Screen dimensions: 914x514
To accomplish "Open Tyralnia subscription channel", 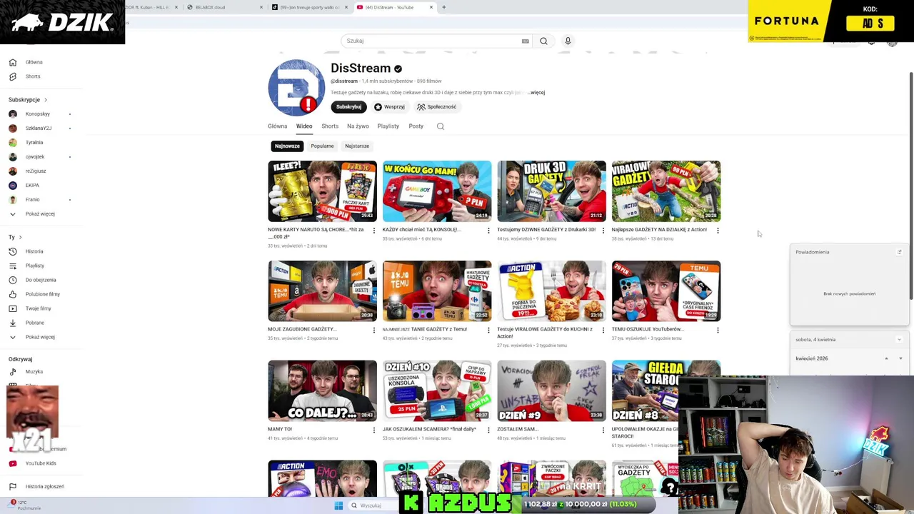I will 34,143.
